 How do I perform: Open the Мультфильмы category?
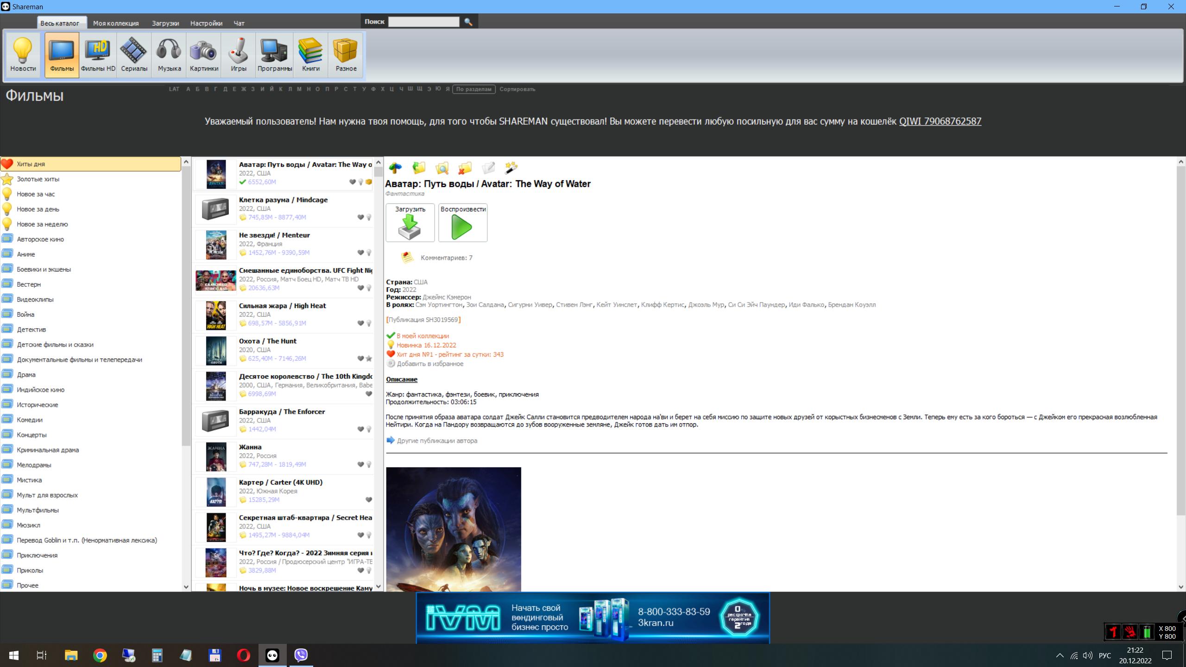91,510
